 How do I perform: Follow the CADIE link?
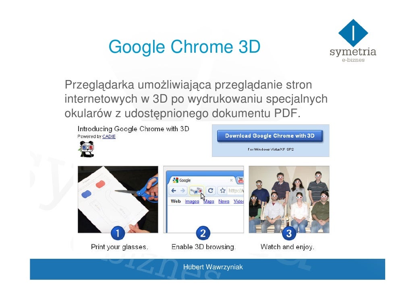click(109, 136)
